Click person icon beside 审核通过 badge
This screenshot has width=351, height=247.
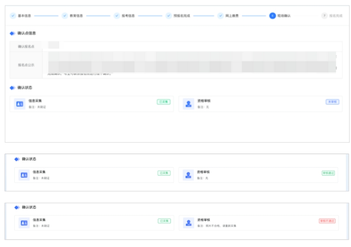click(188, 175)
